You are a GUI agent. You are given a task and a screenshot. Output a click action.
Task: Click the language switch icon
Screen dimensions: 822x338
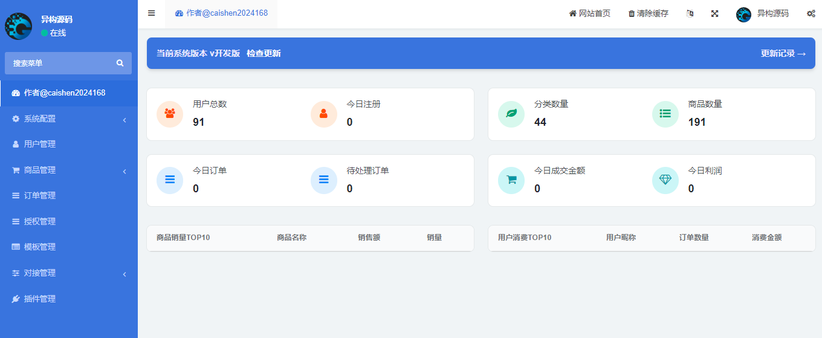[x=690, y=13]
